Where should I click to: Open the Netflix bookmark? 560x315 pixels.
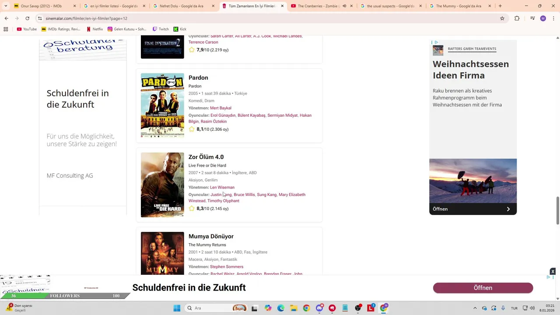[94, 29]
